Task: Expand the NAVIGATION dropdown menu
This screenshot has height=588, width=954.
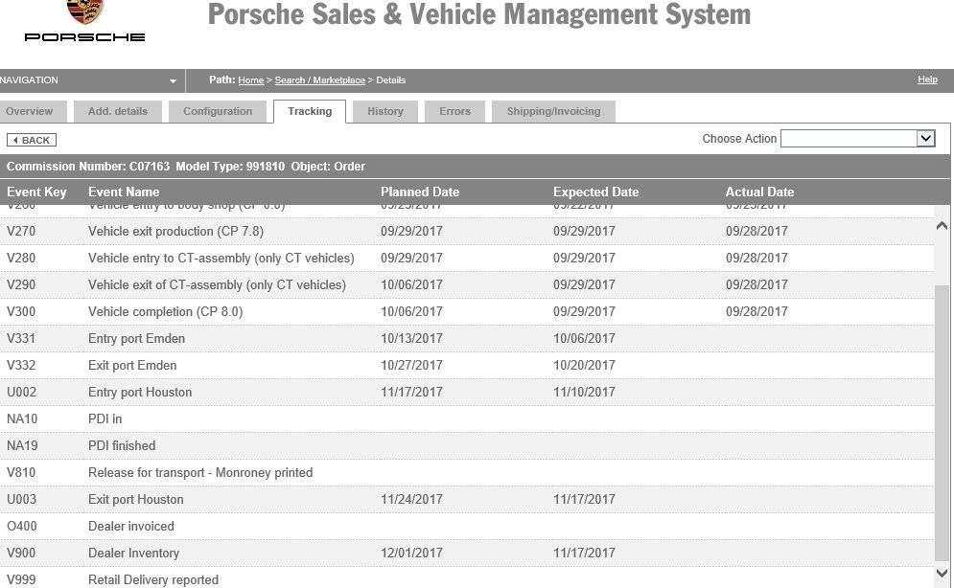Action: (x=173, y=81)
